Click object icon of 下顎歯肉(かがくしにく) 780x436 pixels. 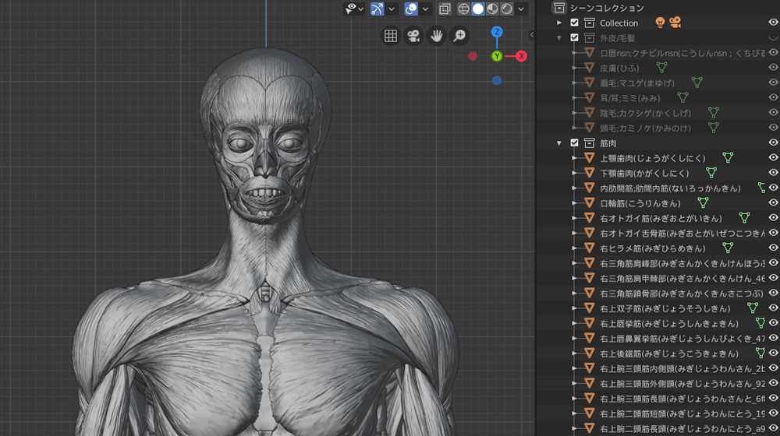point(590,173)
